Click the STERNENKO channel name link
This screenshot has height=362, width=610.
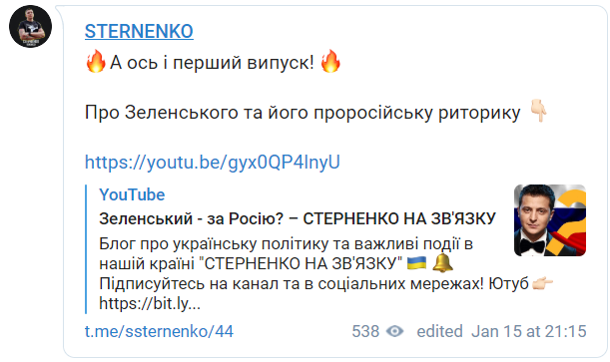pyautogui.click(x=139, y=31)
